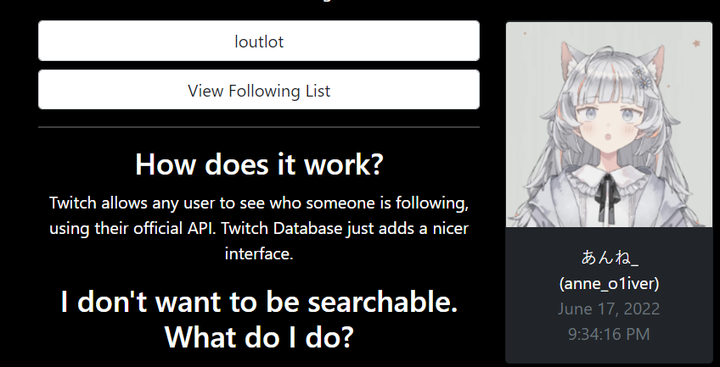Image resolution: width=720 pixels, height=367 pixels.
Task: Click the username field containing "loutlot"
Action: pos(258,41)
